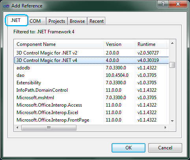Open the COM tab

pos(37,21)
